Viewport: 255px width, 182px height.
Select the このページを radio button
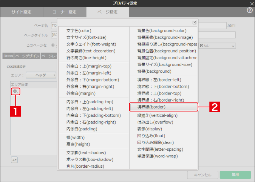pyautogui.click(x=53, y=45)
